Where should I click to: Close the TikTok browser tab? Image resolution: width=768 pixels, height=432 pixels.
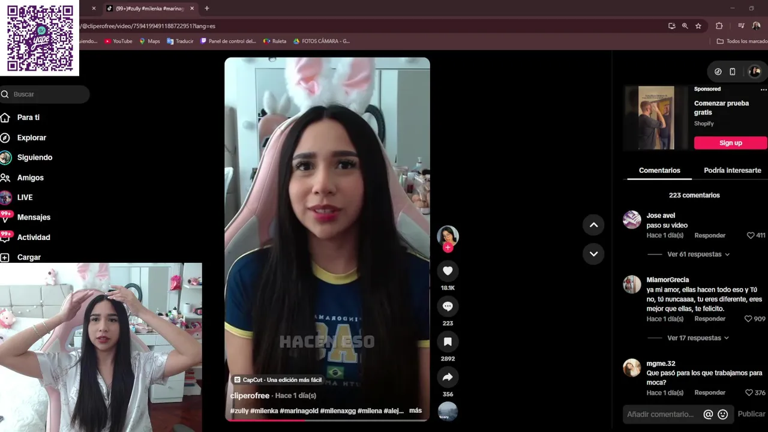[x=192, y=8]
